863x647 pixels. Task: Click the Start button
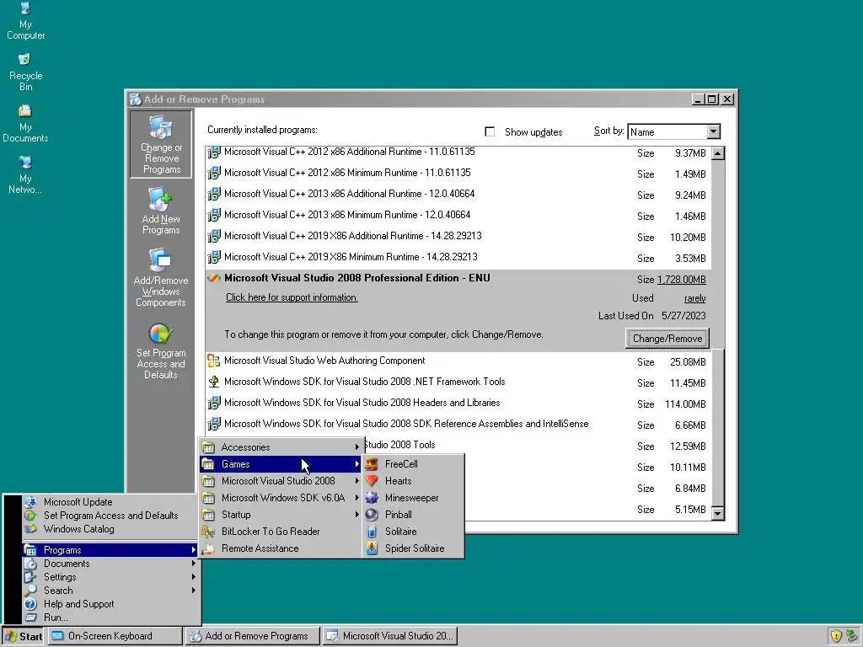click(23, 637)
